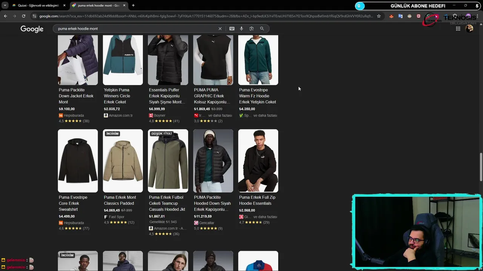Click the beige Classics Padded jacket image
The image size is (483, 271).
(123, 161)
